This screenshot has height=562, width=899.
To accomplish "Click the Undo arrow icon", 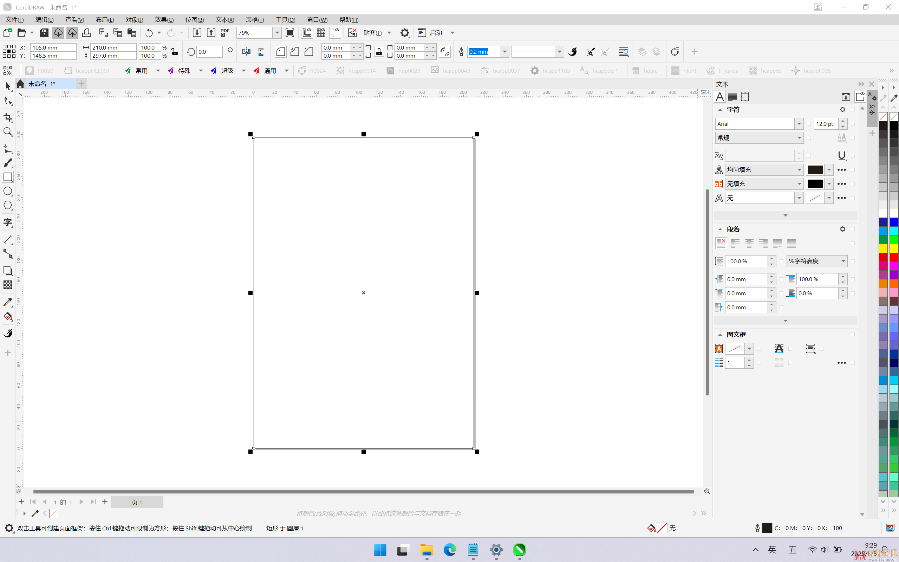I will pos(149,33).
